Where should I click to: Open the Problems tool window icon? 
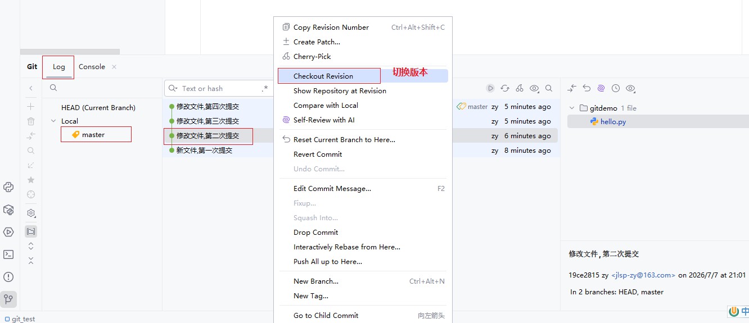pyautogui.click(x=8, y=277)
